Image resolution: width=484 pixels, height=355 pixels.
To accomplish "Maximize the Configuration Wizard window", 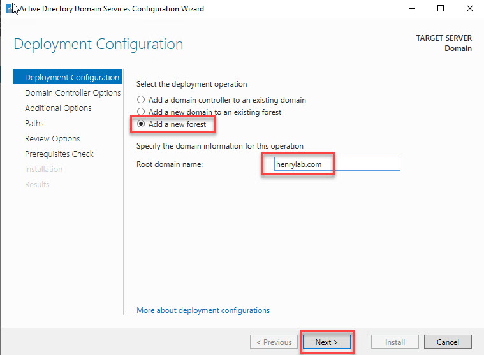I will click(441, 9).
